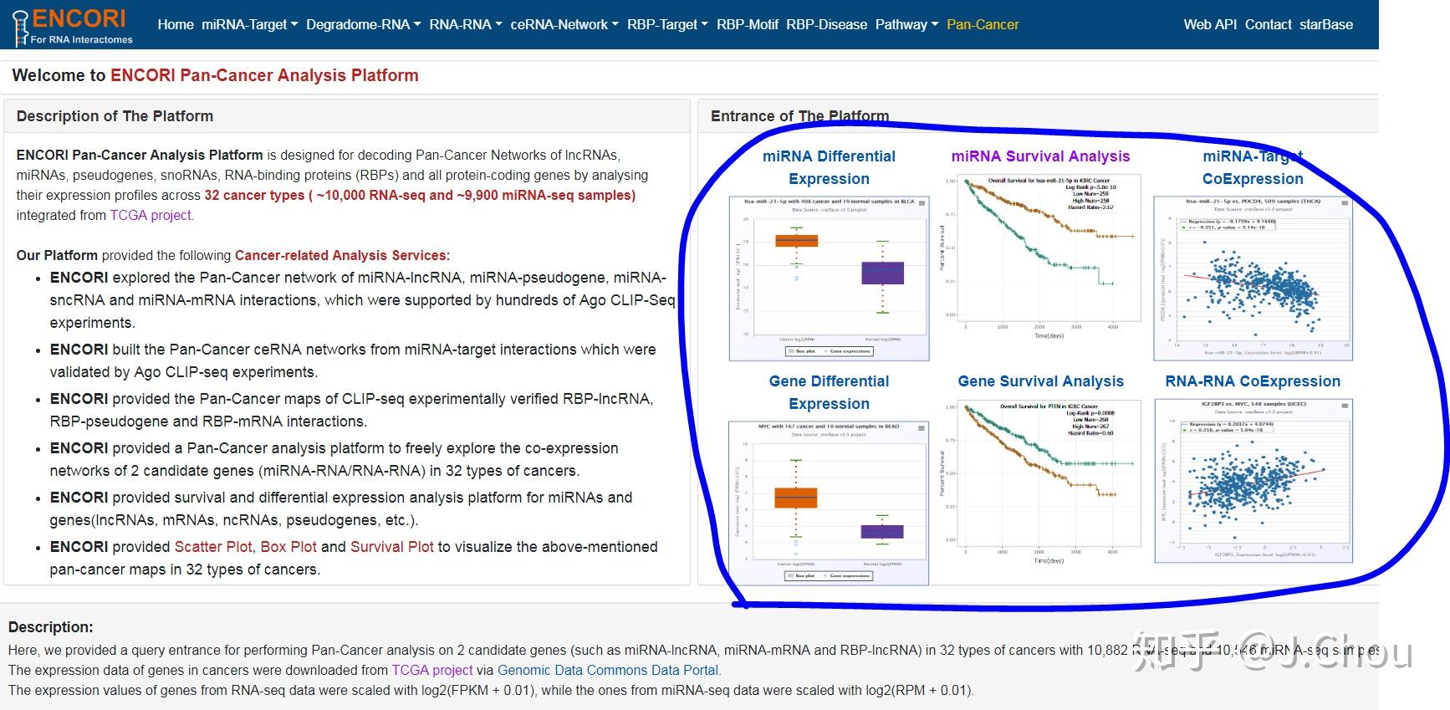
Task: Go to the Home page
Action: coord(176,25)
